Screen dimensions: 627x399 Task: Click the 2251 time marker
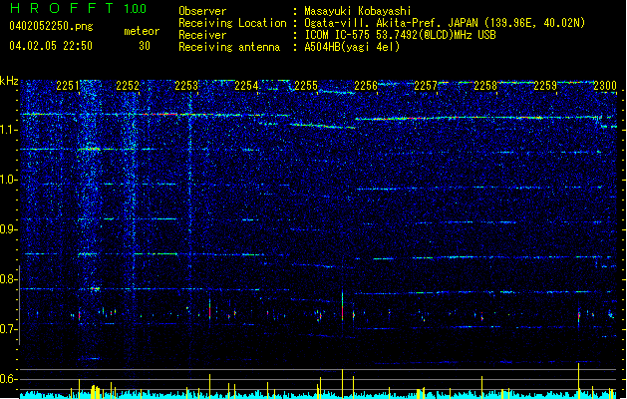(68, 86)
